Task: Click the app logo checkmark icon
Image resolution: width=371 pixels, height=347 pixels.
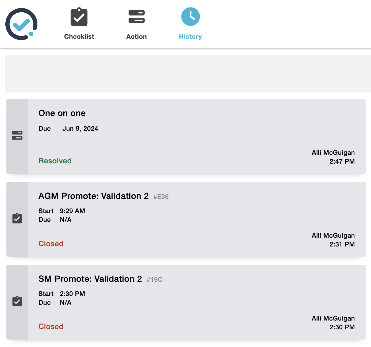Action: (21, 24)
